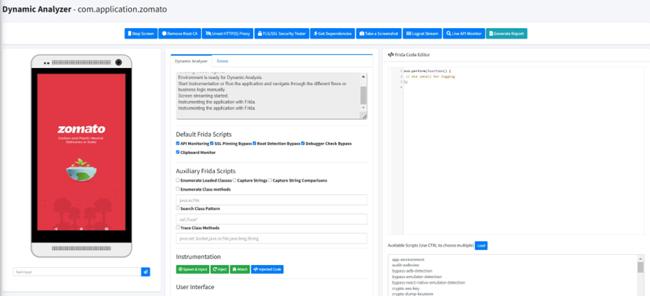
Task: Toggle Debugger Check Bypass checkbox
Action: click(303, 143)
